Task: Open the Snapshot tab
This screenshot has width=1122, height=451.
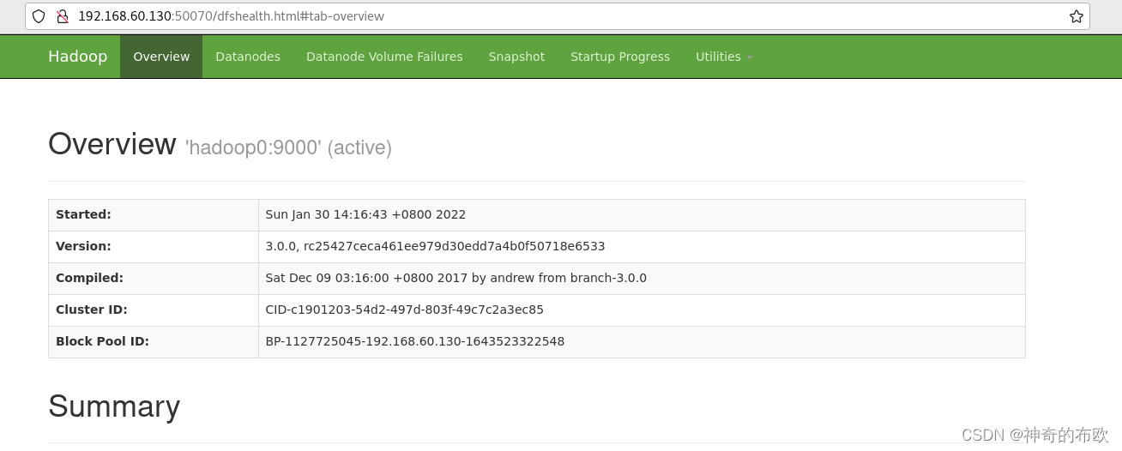Action: (x=516, y=57)
